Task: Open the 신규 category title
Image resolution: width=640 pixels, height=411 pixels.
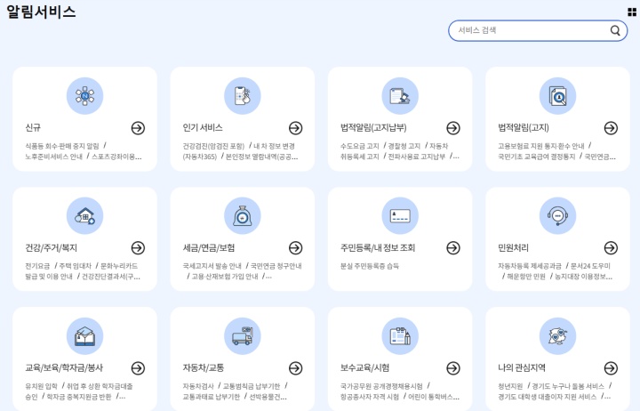Action: click(33, 127)
